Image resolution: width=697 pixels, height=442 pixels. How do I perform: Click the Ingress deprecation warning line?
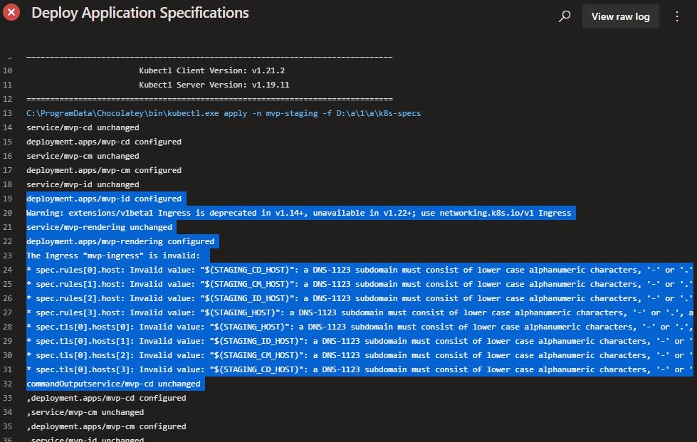pyautogui.click(x=299, y=212)
